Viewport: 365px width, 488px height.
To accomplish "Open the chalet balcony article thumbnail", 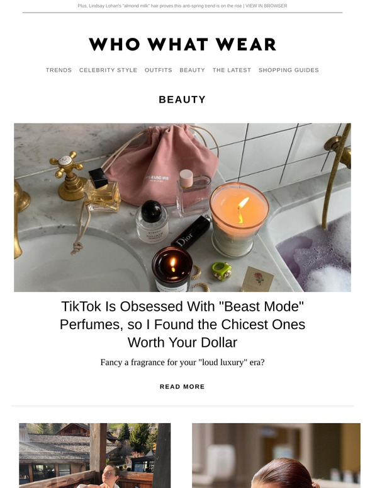I will click(x=95, y=455).
